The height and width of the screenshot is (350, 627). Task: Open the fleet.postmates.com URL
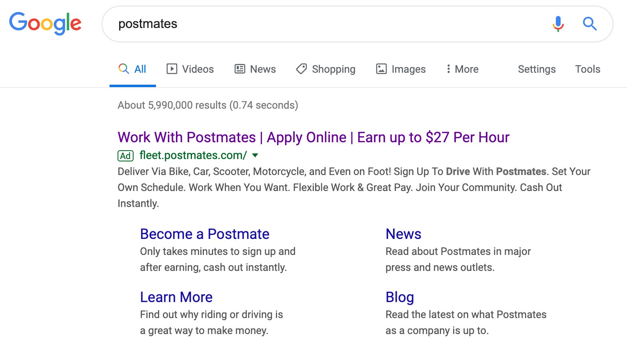pyautogui.click(x=193, y=155)
